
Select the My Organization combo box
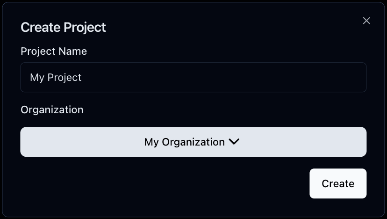tap(193, 142)
